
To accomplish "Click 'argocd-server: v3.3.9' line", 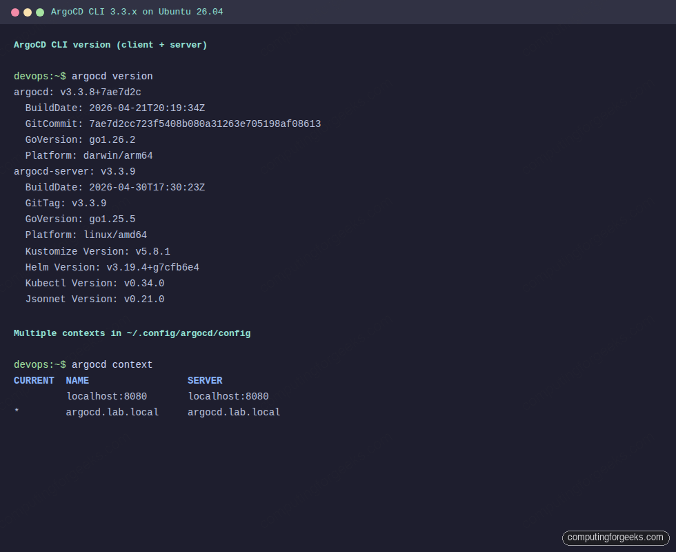I will pos(74,172).
